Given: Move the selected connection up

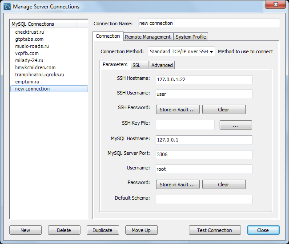Looking at the screenshot, I should point(141,230).
